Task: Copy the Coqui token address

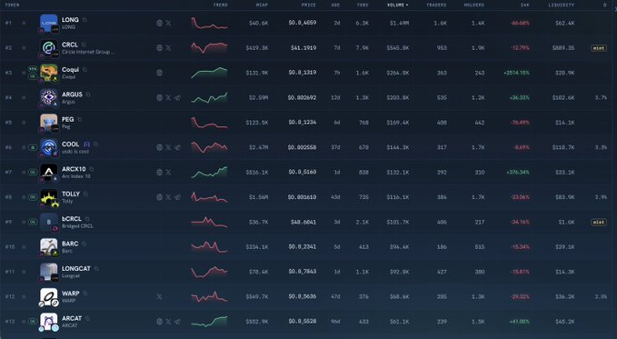Action: (x=85, y=70)
